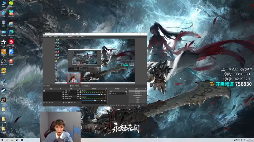Undock the Scenes panel via header icon
Screen dimensions: 254x142
click(x=60, y=89)
